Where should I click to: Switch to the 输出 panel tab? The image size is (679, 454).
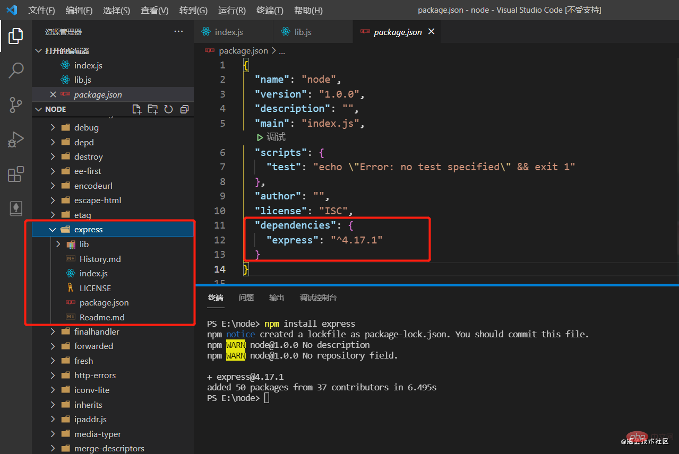coord(277,298)
